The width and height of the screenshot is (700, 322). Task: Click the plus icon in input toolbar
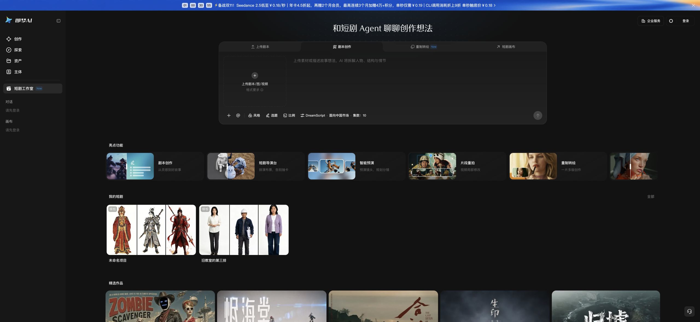229,115
